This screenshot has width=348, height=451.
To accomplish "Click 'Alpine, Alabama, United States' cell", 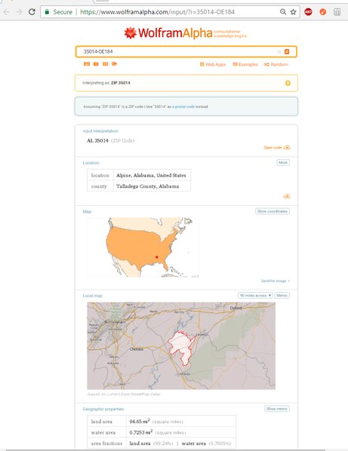I will [151, 175].
